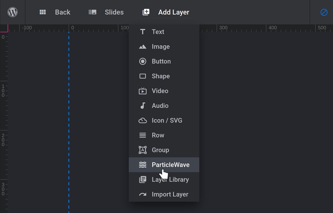Add a Video layer
The height and width of the screenshot is (213, 333).
pyautogui.click(x=164, y=91)
